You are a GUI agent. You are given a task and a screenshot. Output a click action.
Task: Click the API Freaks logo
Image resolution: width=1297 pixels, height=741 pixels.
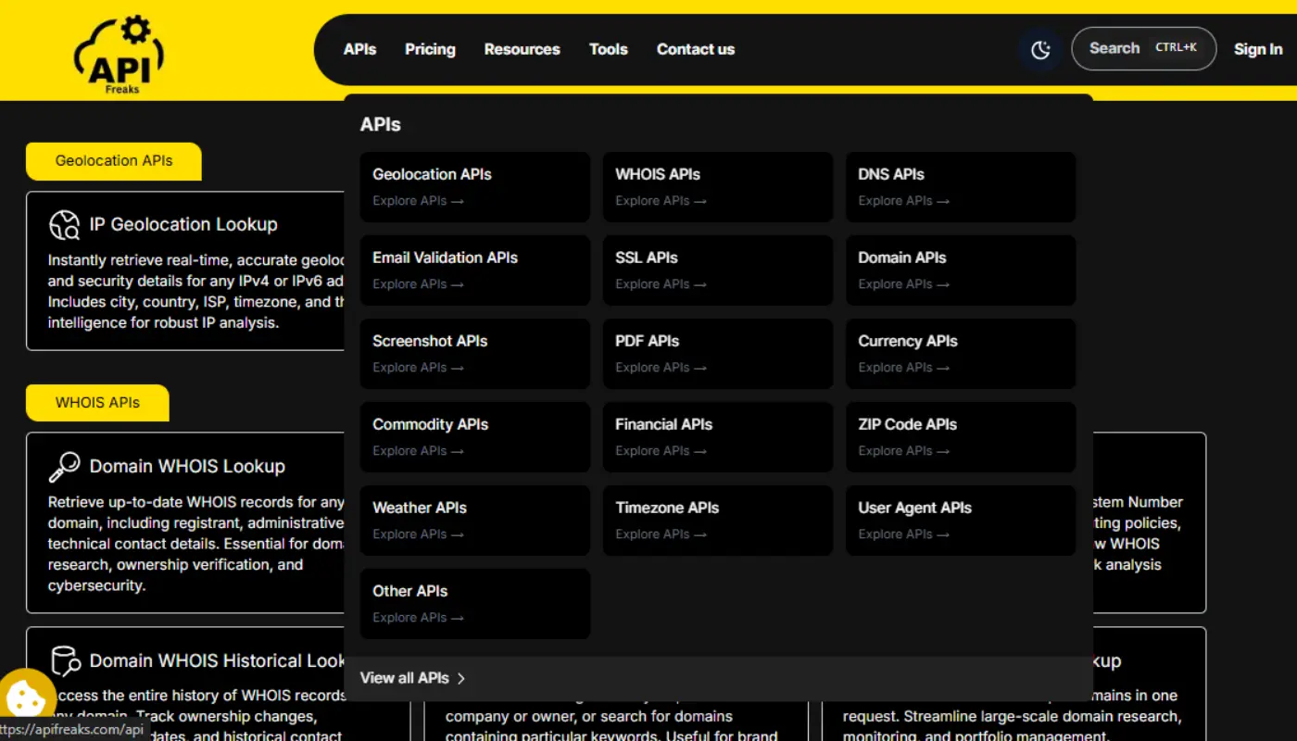(119, 54)
